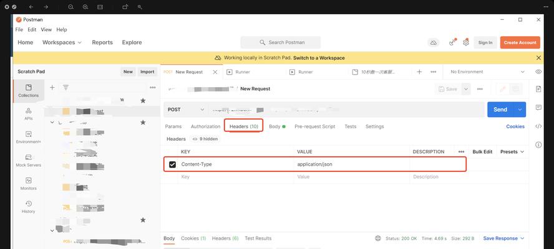Viewport: 554px width, 249px height.
Task: Click the New button in Scratch Pad
Action: pos(128,72)
